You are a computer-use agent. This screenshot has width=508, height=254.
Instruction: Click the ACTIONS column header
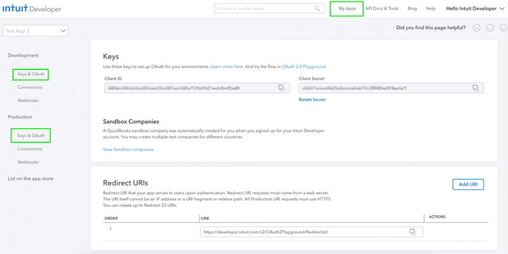tap(437, 217)
